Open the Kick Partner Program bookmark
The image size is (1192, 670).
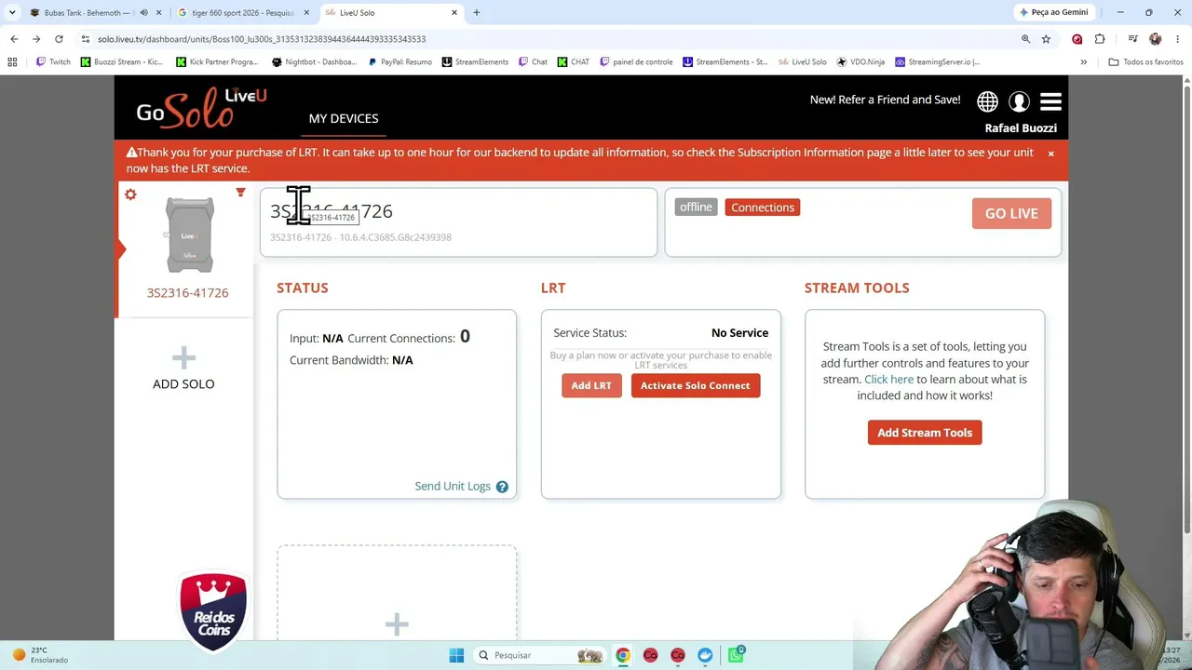(217, 62)
